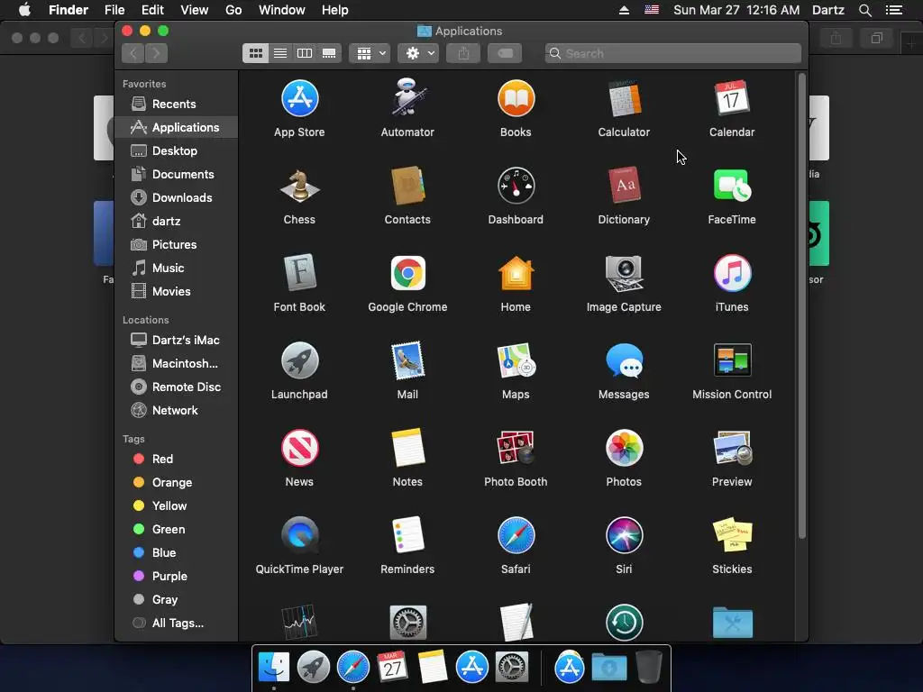This screenshot has height=692, width=923.
Task: Open the App Store application icon in Finder
Action: click(299, 98)
